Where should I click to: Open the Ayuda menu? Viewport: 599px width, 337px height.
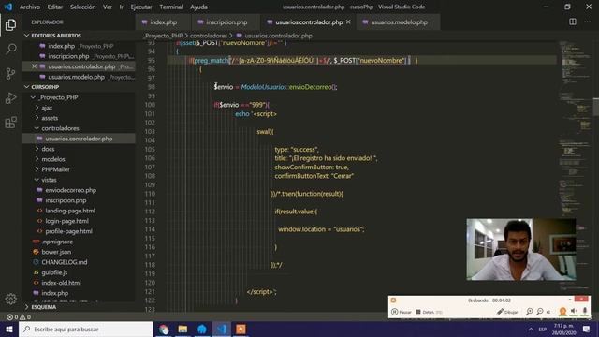click(x=198, y=7)
